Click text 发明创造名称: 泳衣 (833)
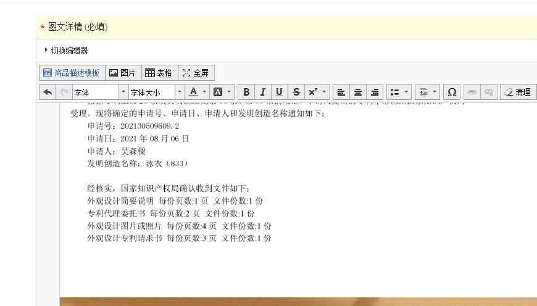The height and width of the screenshot is (306, 537). [137, 163]
